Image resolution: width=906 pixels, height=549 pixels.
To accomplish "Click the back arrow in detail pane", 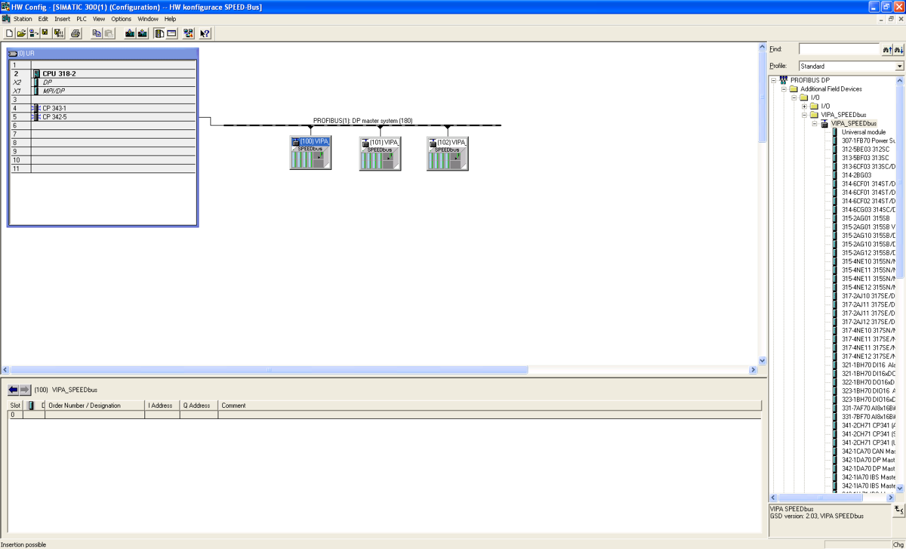I will pos(13,390).
